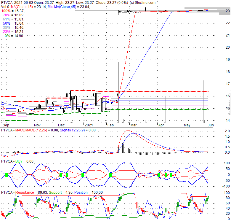Click the Mar label on time axis

click(134, 125)
